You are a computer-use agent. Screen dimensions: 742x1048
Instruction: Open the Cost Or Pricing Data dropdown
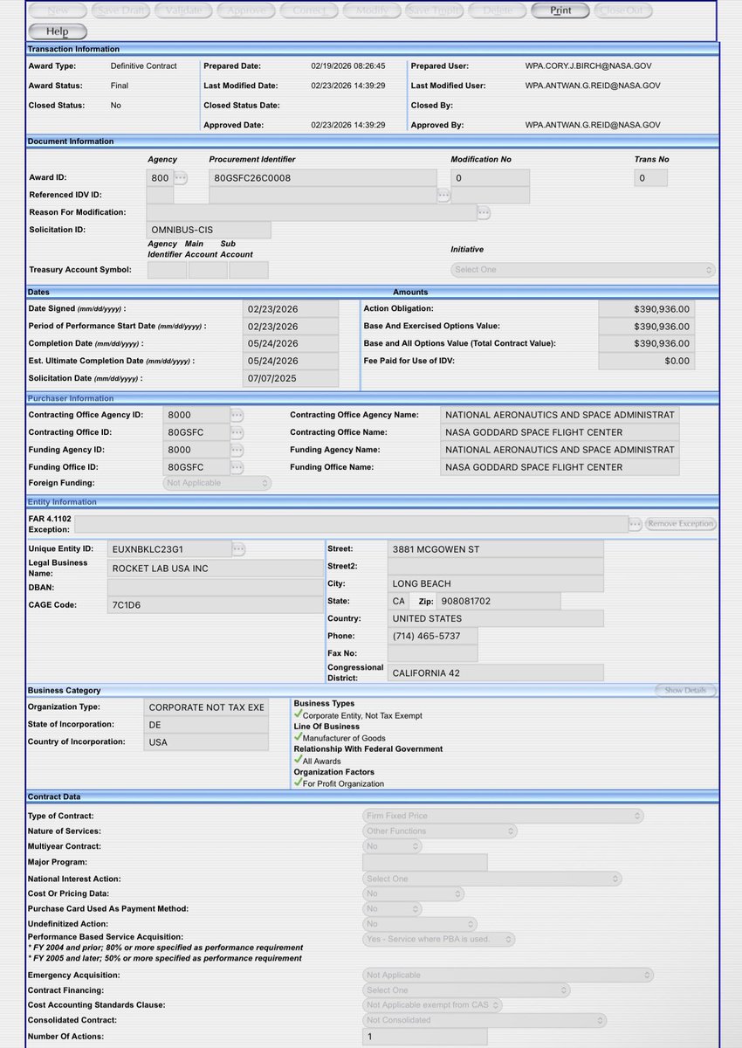(x=414, y=894)
